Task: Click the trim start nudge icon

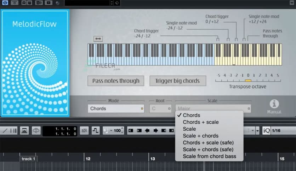Action: pyautogui.click(x=131, y=130)
